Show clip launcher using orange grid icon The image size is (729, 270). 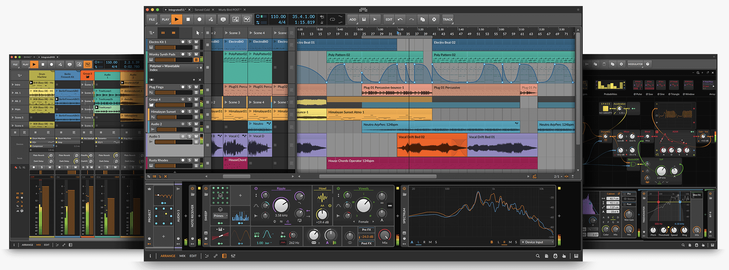(x=163, y=33)
